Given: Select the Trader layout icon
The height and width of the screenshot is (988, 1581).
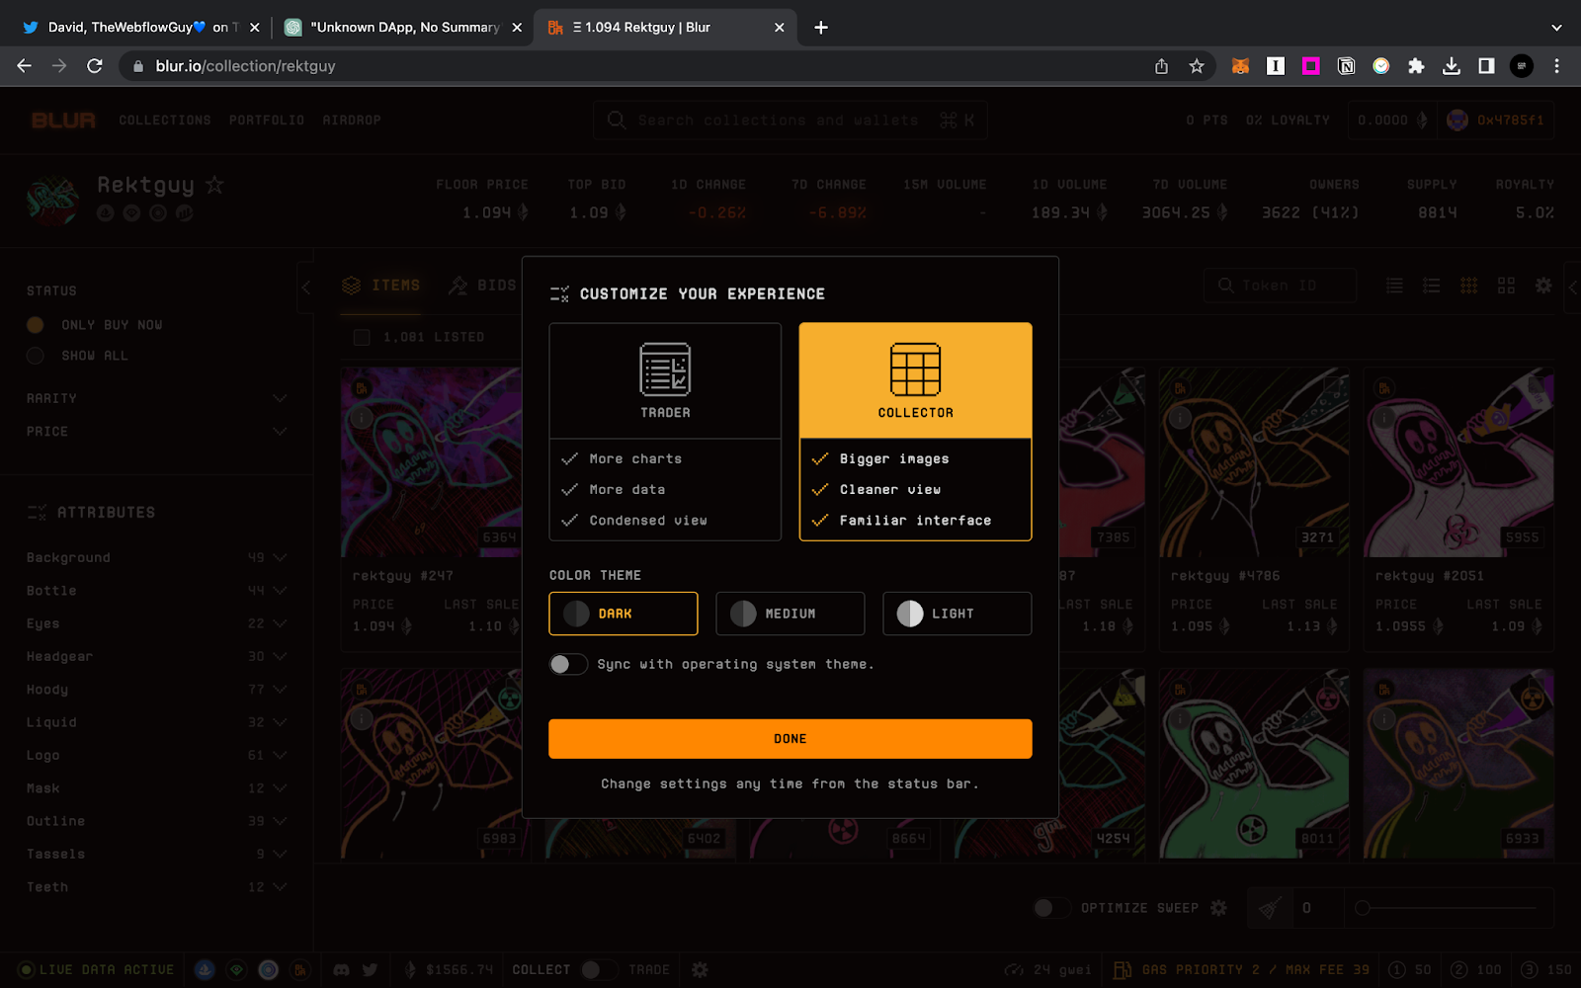Looking at the screenshot, I should [665, 370].
